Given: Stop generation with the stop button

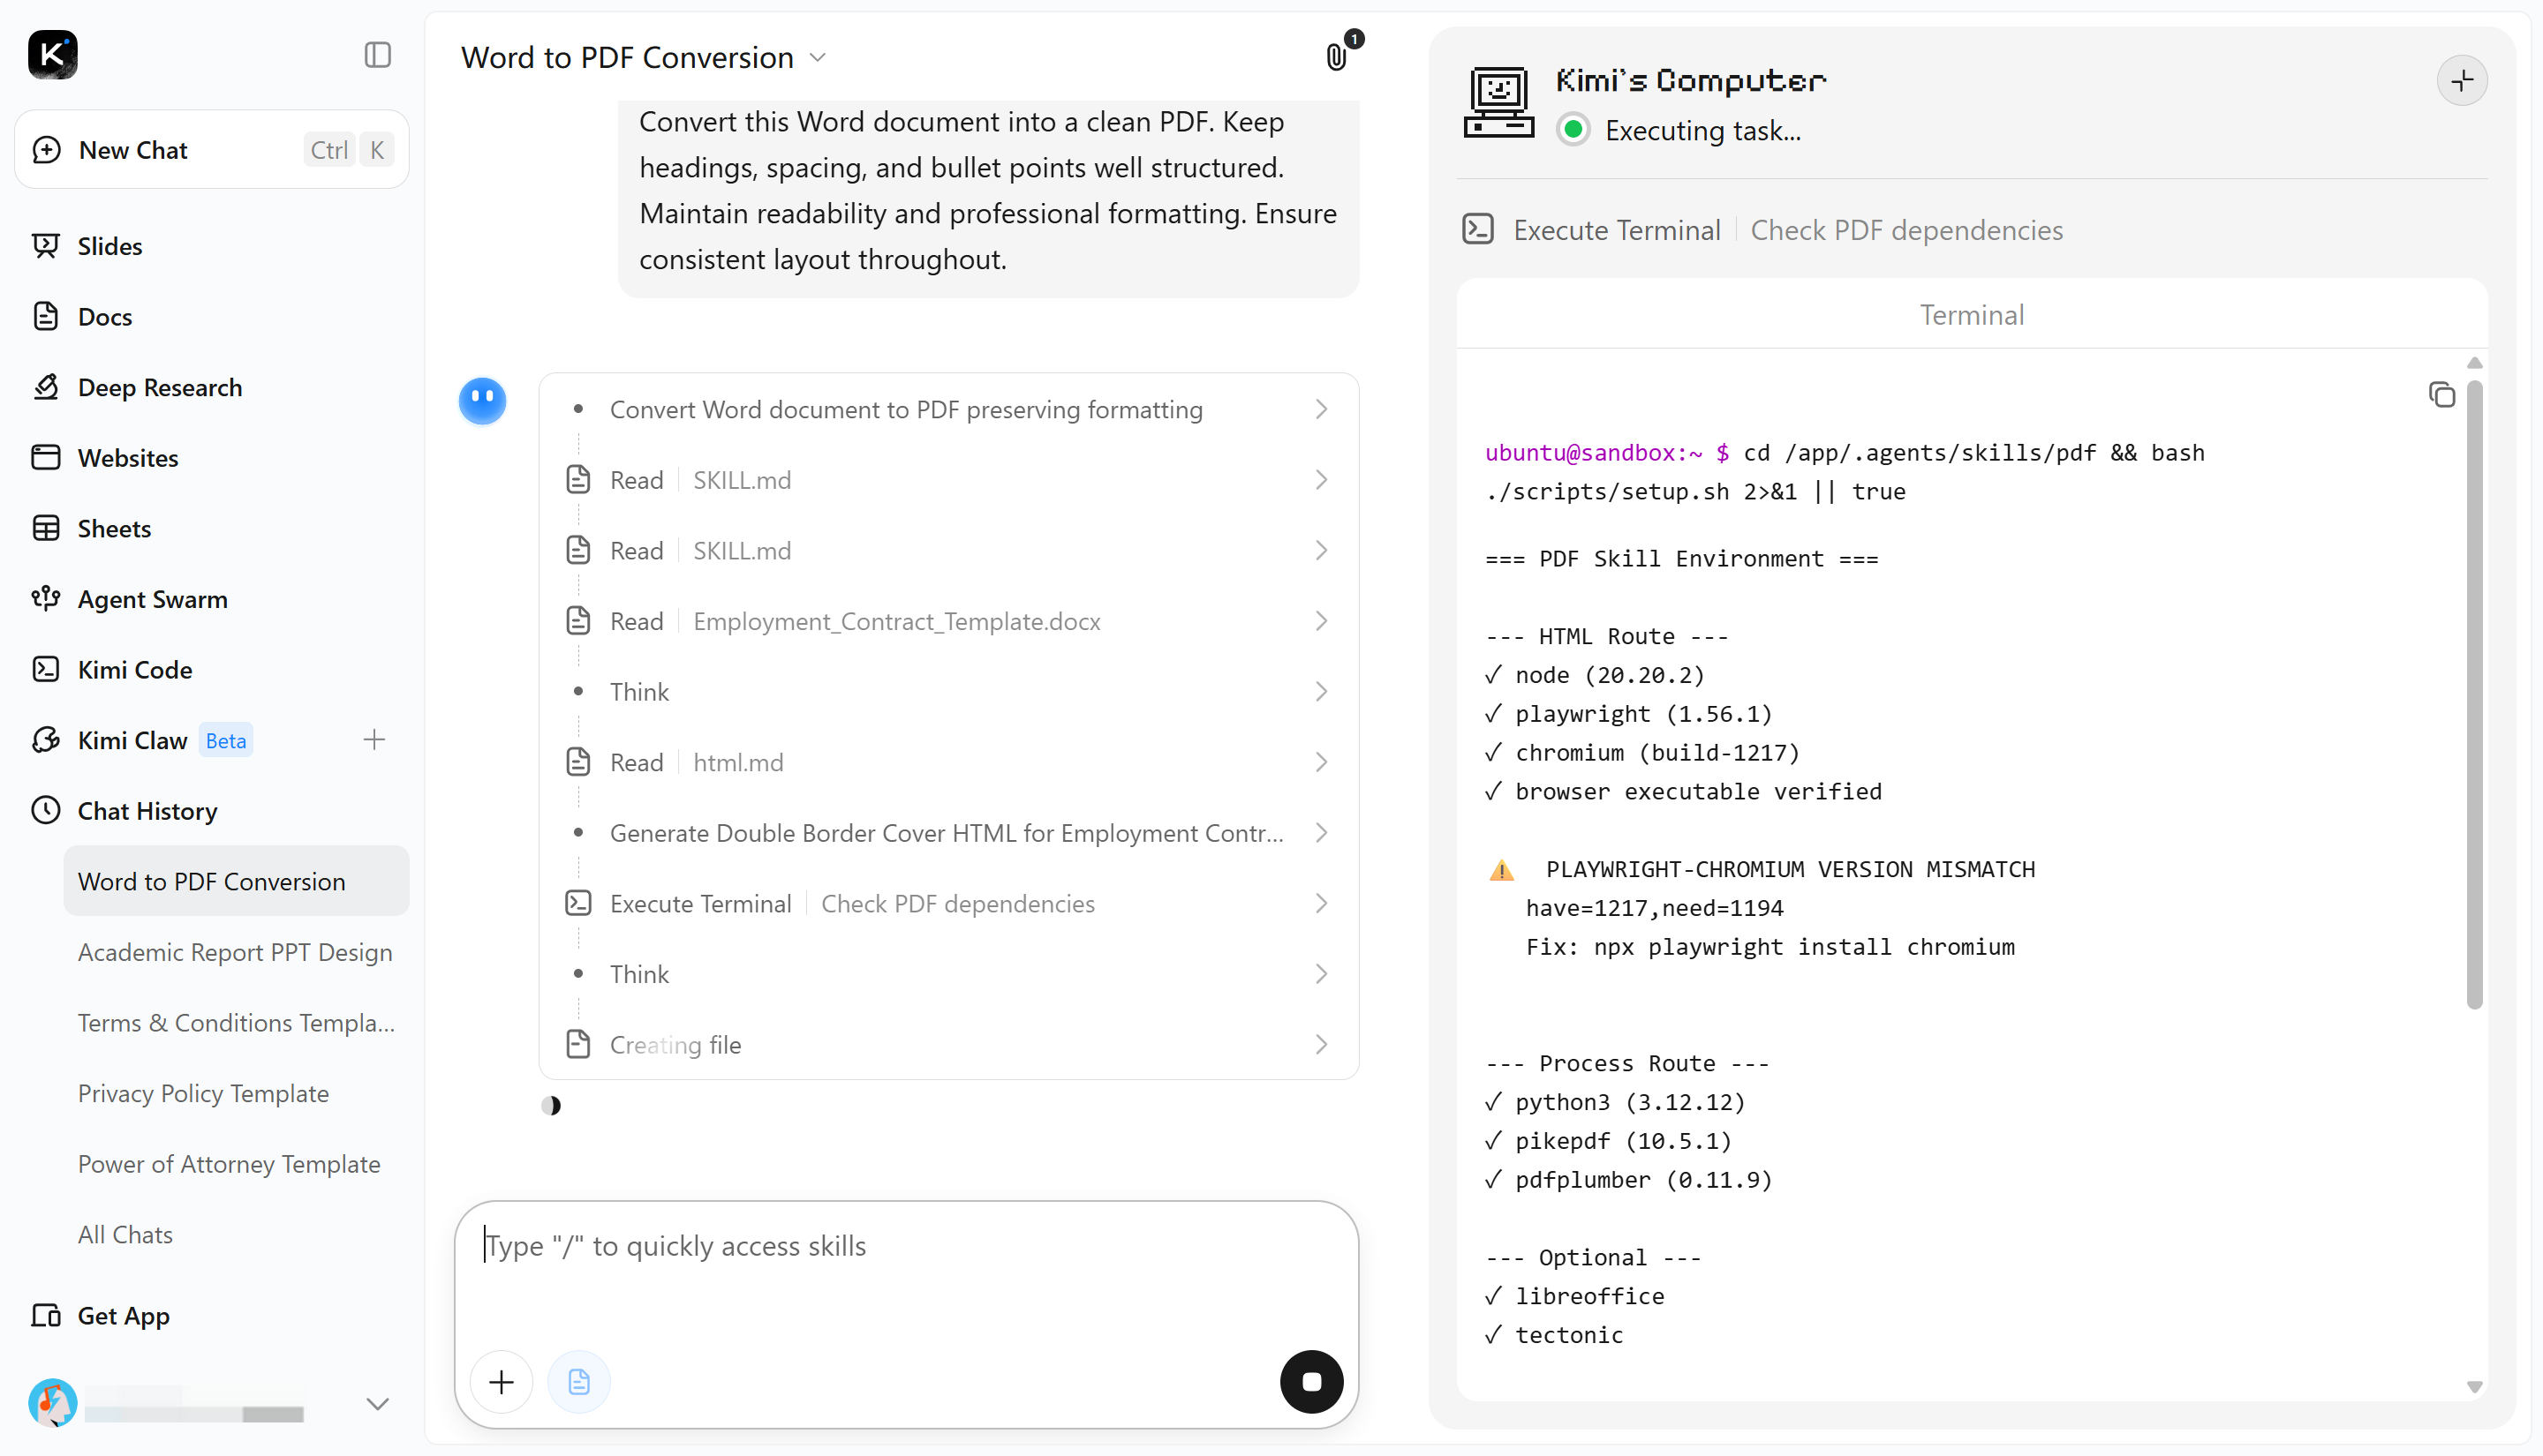Looking at the screenshot, I should 1311,1381.
